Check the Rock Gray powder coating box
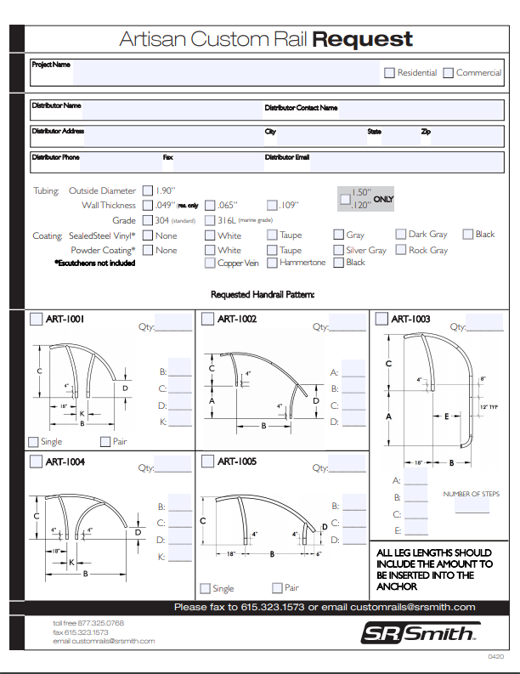 click(401, 250)
